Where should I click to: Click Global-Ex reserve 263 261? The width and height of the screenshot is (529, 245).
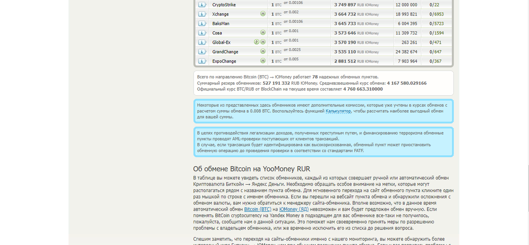410,42
